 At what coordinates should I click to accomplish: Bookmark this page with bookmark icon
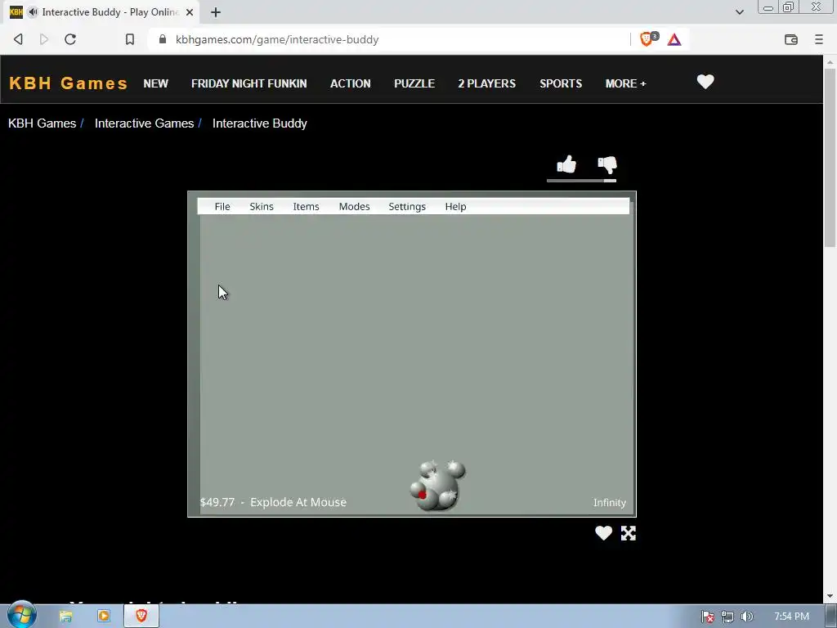130,39
